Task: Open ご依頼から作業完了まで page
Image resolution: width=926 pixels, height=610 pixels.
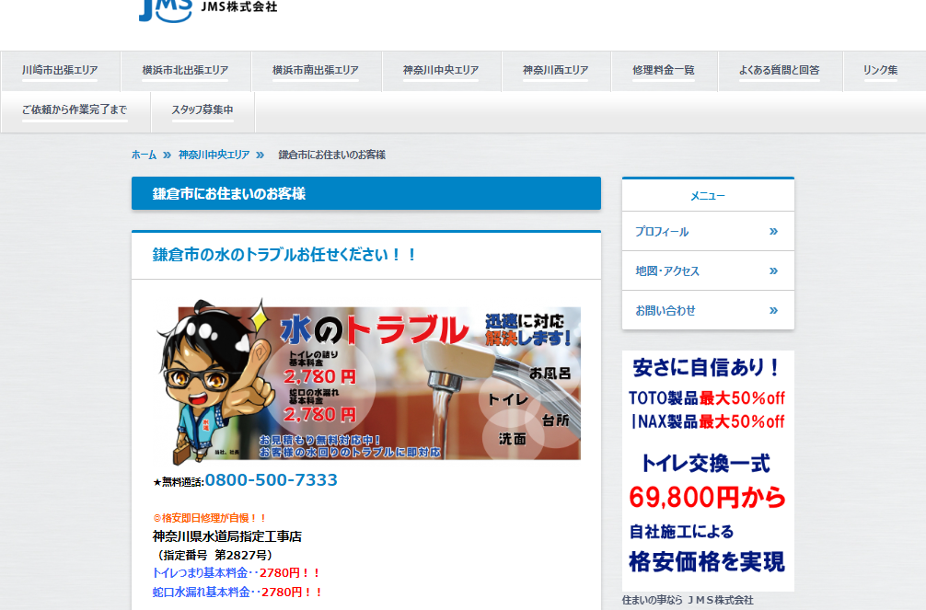Action: (x=75, y=110)
